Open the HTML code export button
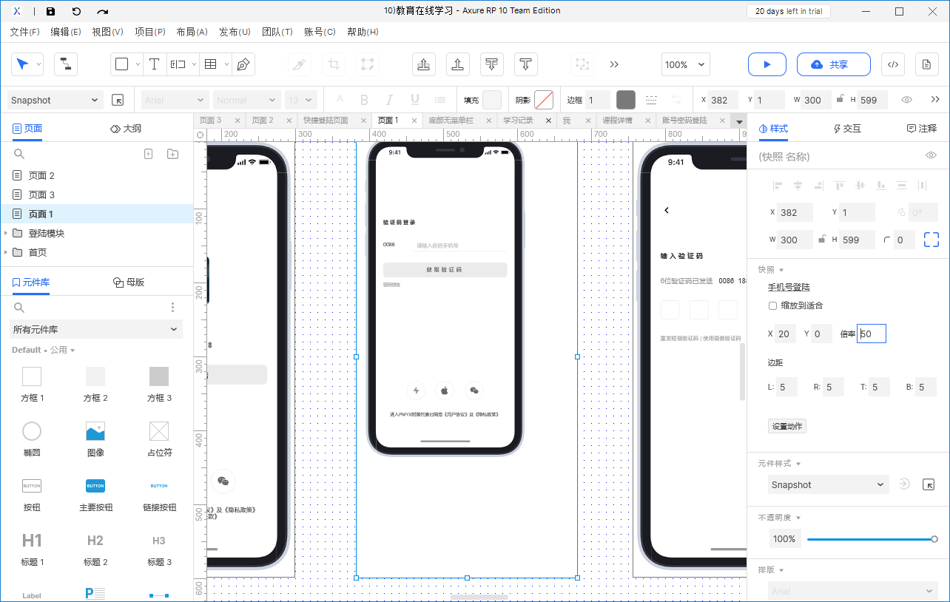The image size is (950, 602). click(892, 64)
